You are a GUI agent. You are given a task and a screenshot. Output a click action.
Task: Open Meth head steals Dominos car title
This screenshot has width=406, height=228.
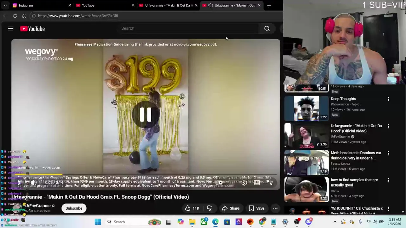click(x=356, y=155)
